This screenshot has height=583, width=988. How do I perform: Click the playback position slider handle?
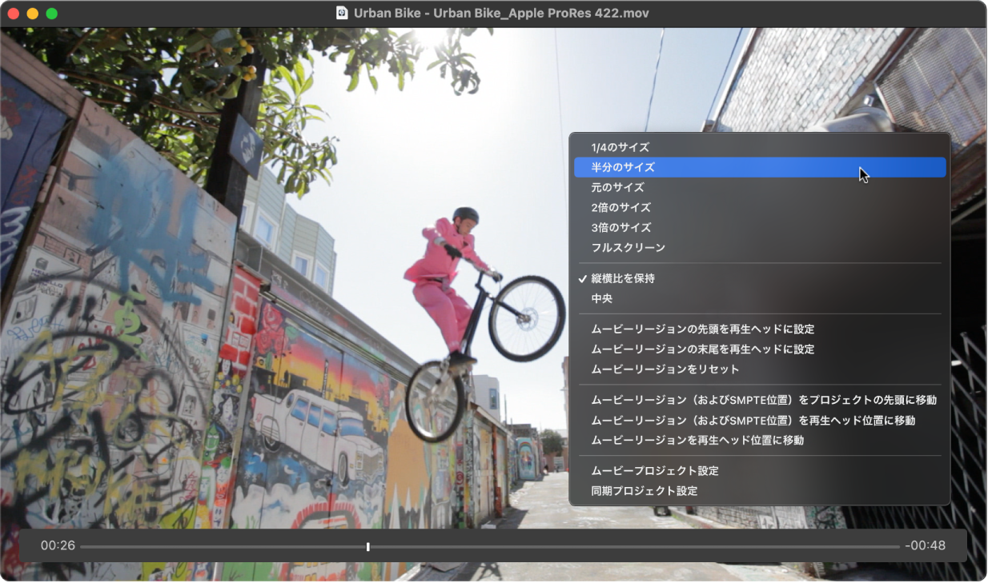click(367, 546)
